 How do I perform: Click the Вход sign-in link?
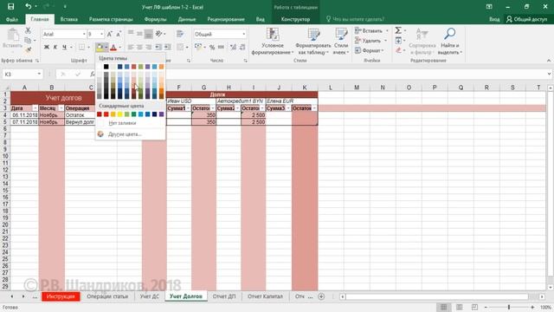(x=494, y=19)
